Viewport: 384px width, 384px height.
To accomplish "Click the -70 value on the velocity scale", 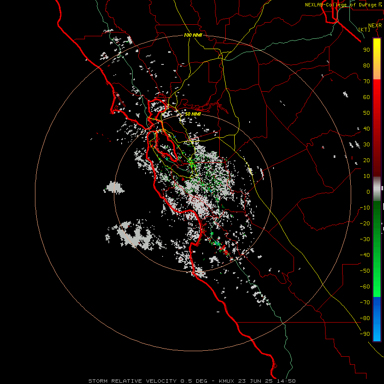I will (365, 303).
